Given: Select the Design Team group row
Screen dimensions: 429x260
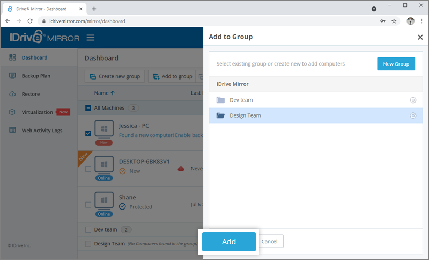Looking at the screenshot, I should click(311, 115).
